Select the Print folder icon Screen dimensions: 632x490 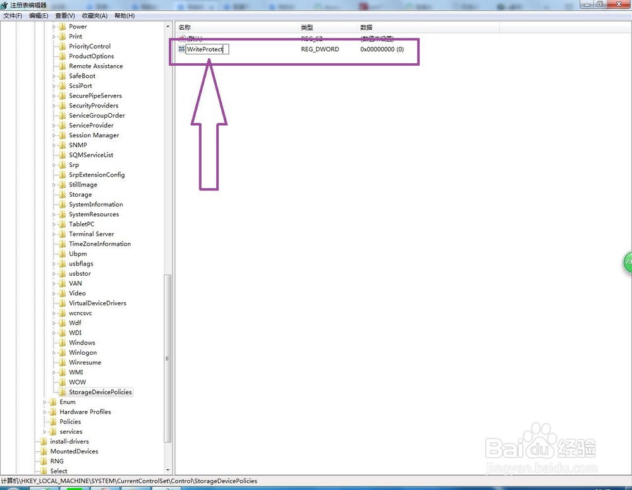pyautogui.click(x=63, y=36)
